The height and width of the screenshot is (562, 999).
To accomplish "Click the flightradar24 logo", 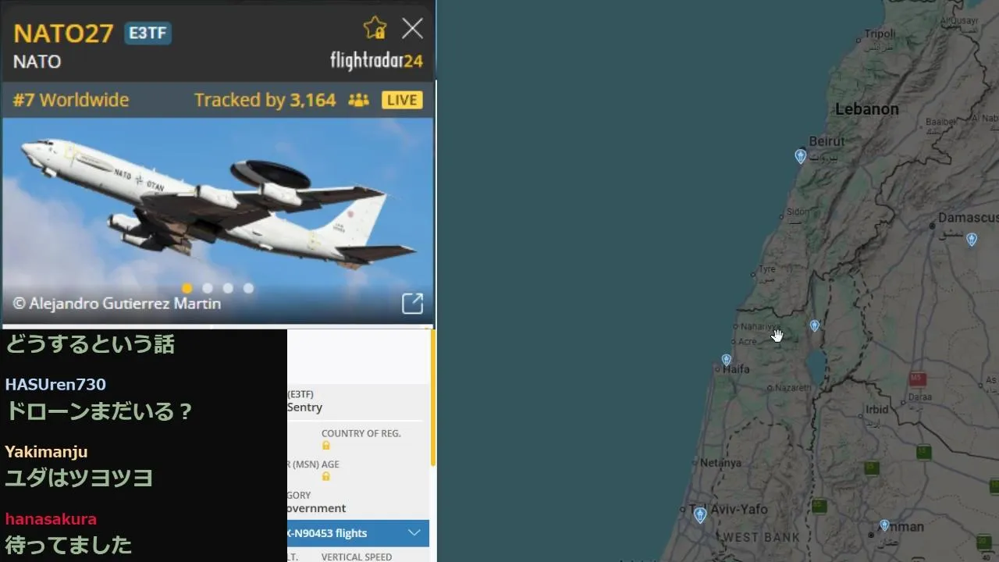I will [x=376, y=60].
